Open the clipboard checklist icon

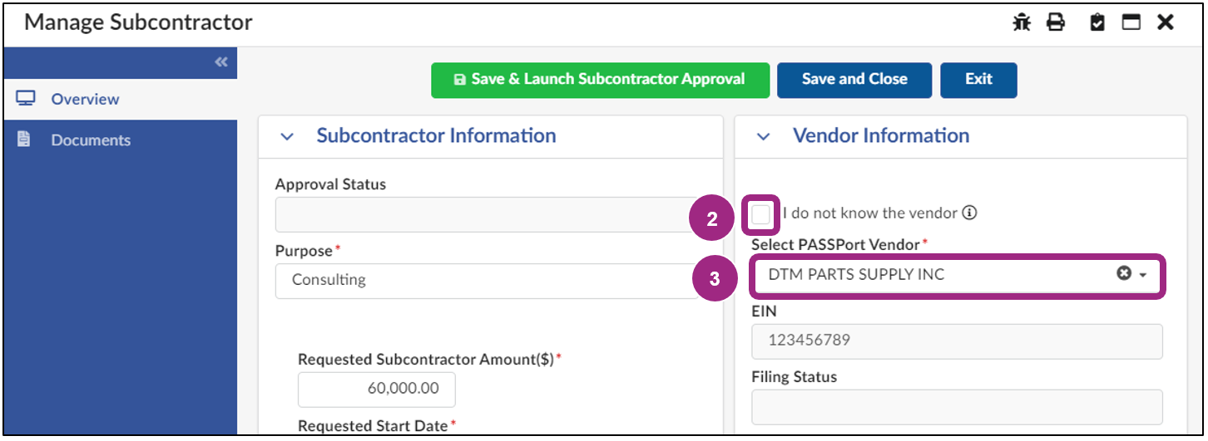(x=1097, y=23)
